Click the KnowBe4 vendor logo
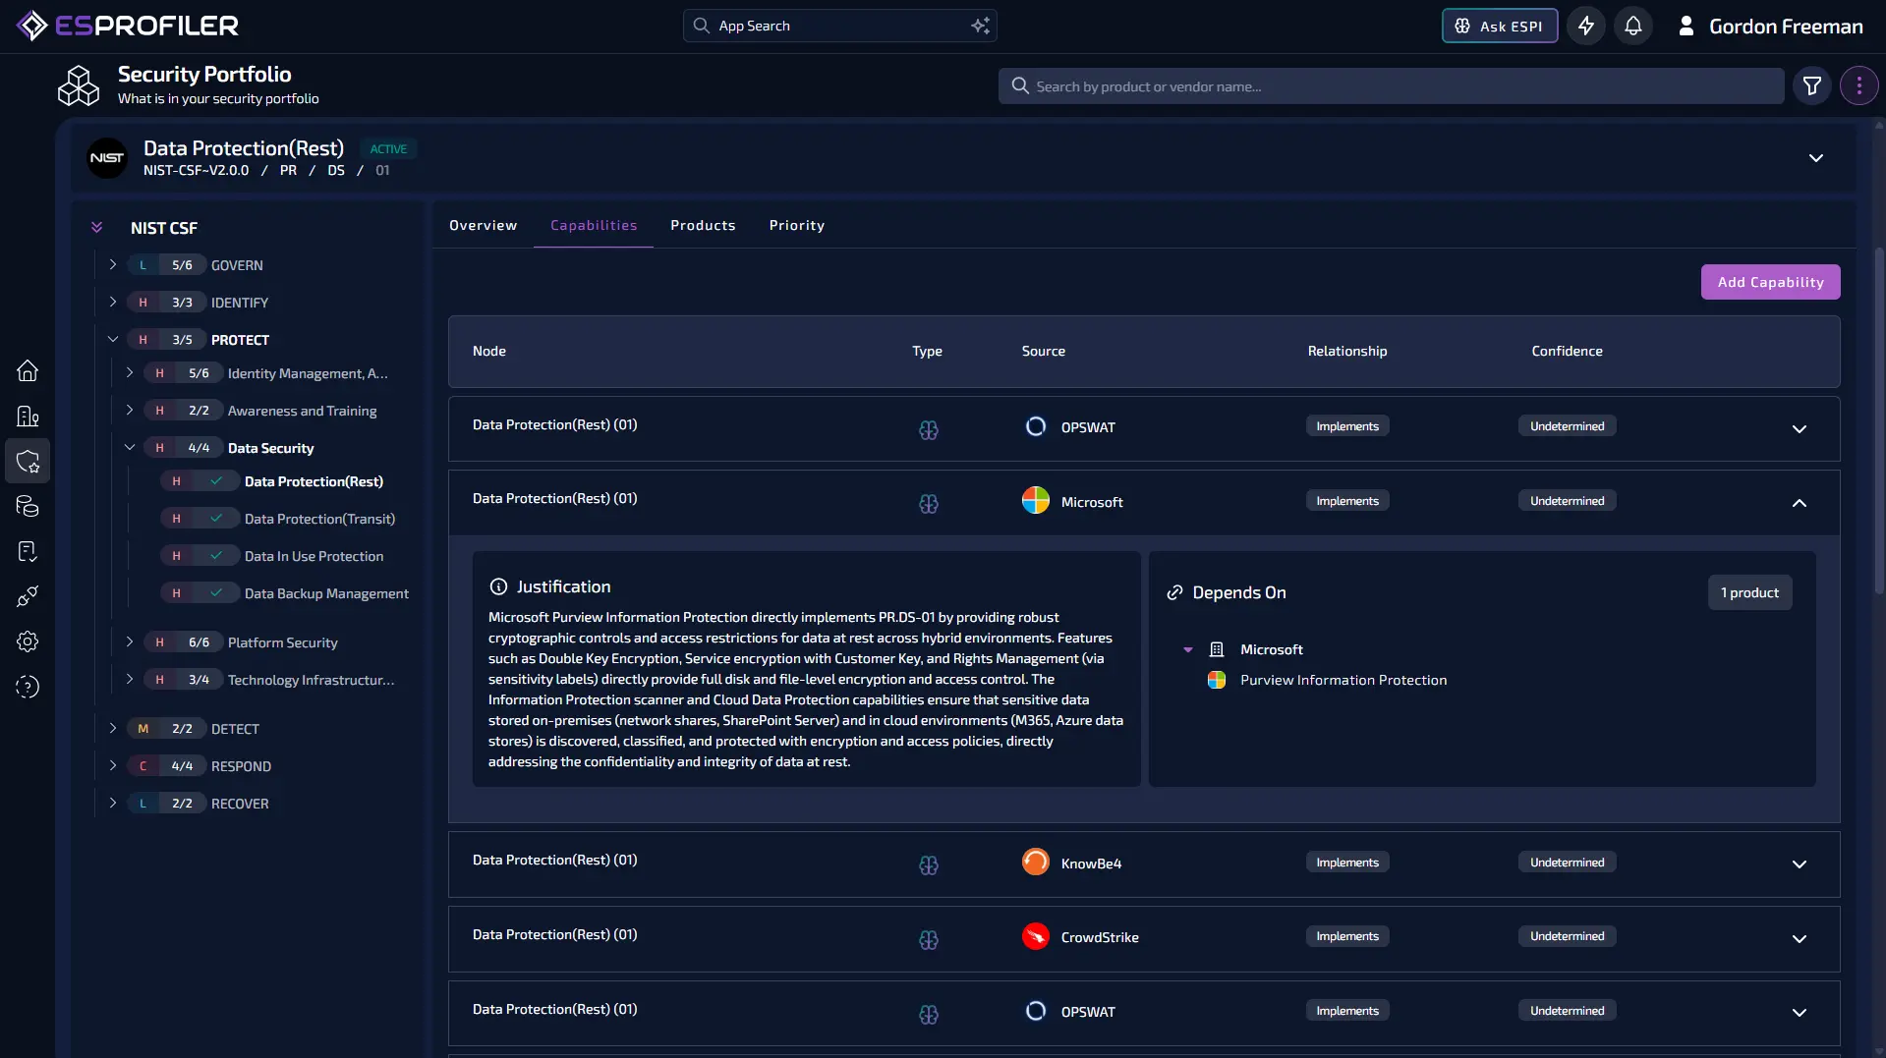 (1036, 863)
